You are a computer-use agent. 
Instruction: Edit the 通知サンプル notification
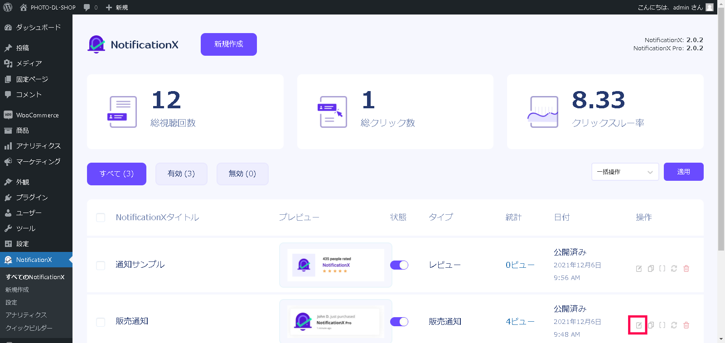(x=638, y=269)
